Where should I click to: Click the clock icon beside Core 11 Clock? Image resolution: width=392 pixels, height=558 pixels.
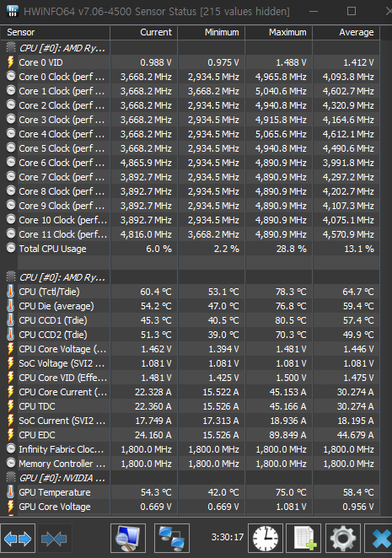(11, 233)
